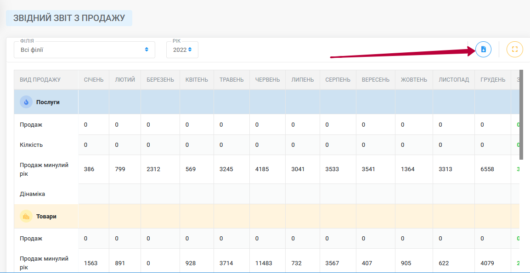This screenshot has height=273, width=530.
Task: Click the 905 value in Товари Жовтень
Action: pos(406,263)
